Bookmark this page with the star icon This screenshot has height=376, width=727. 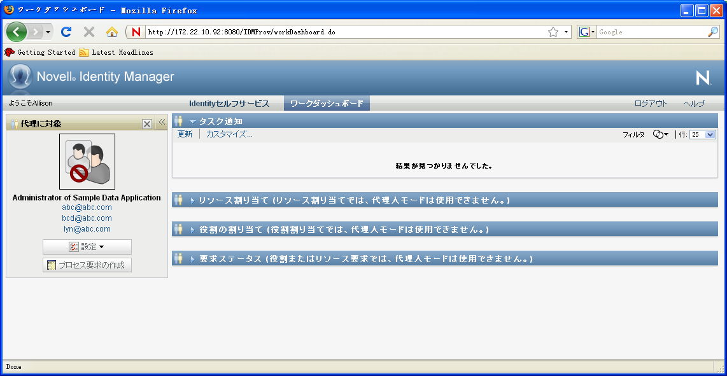(x=553, y=32)
